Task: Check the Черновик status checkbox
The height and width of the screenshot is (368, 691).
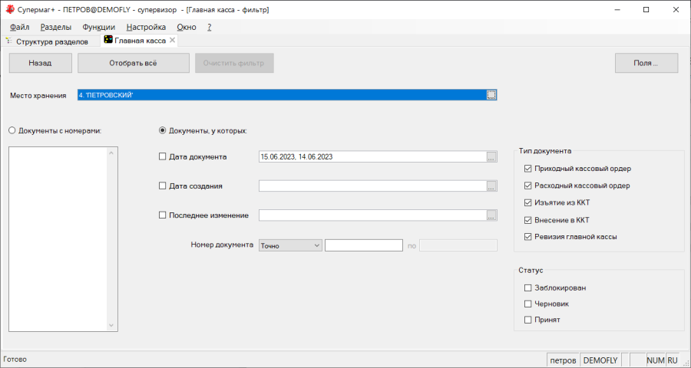Action: [527, 304]
